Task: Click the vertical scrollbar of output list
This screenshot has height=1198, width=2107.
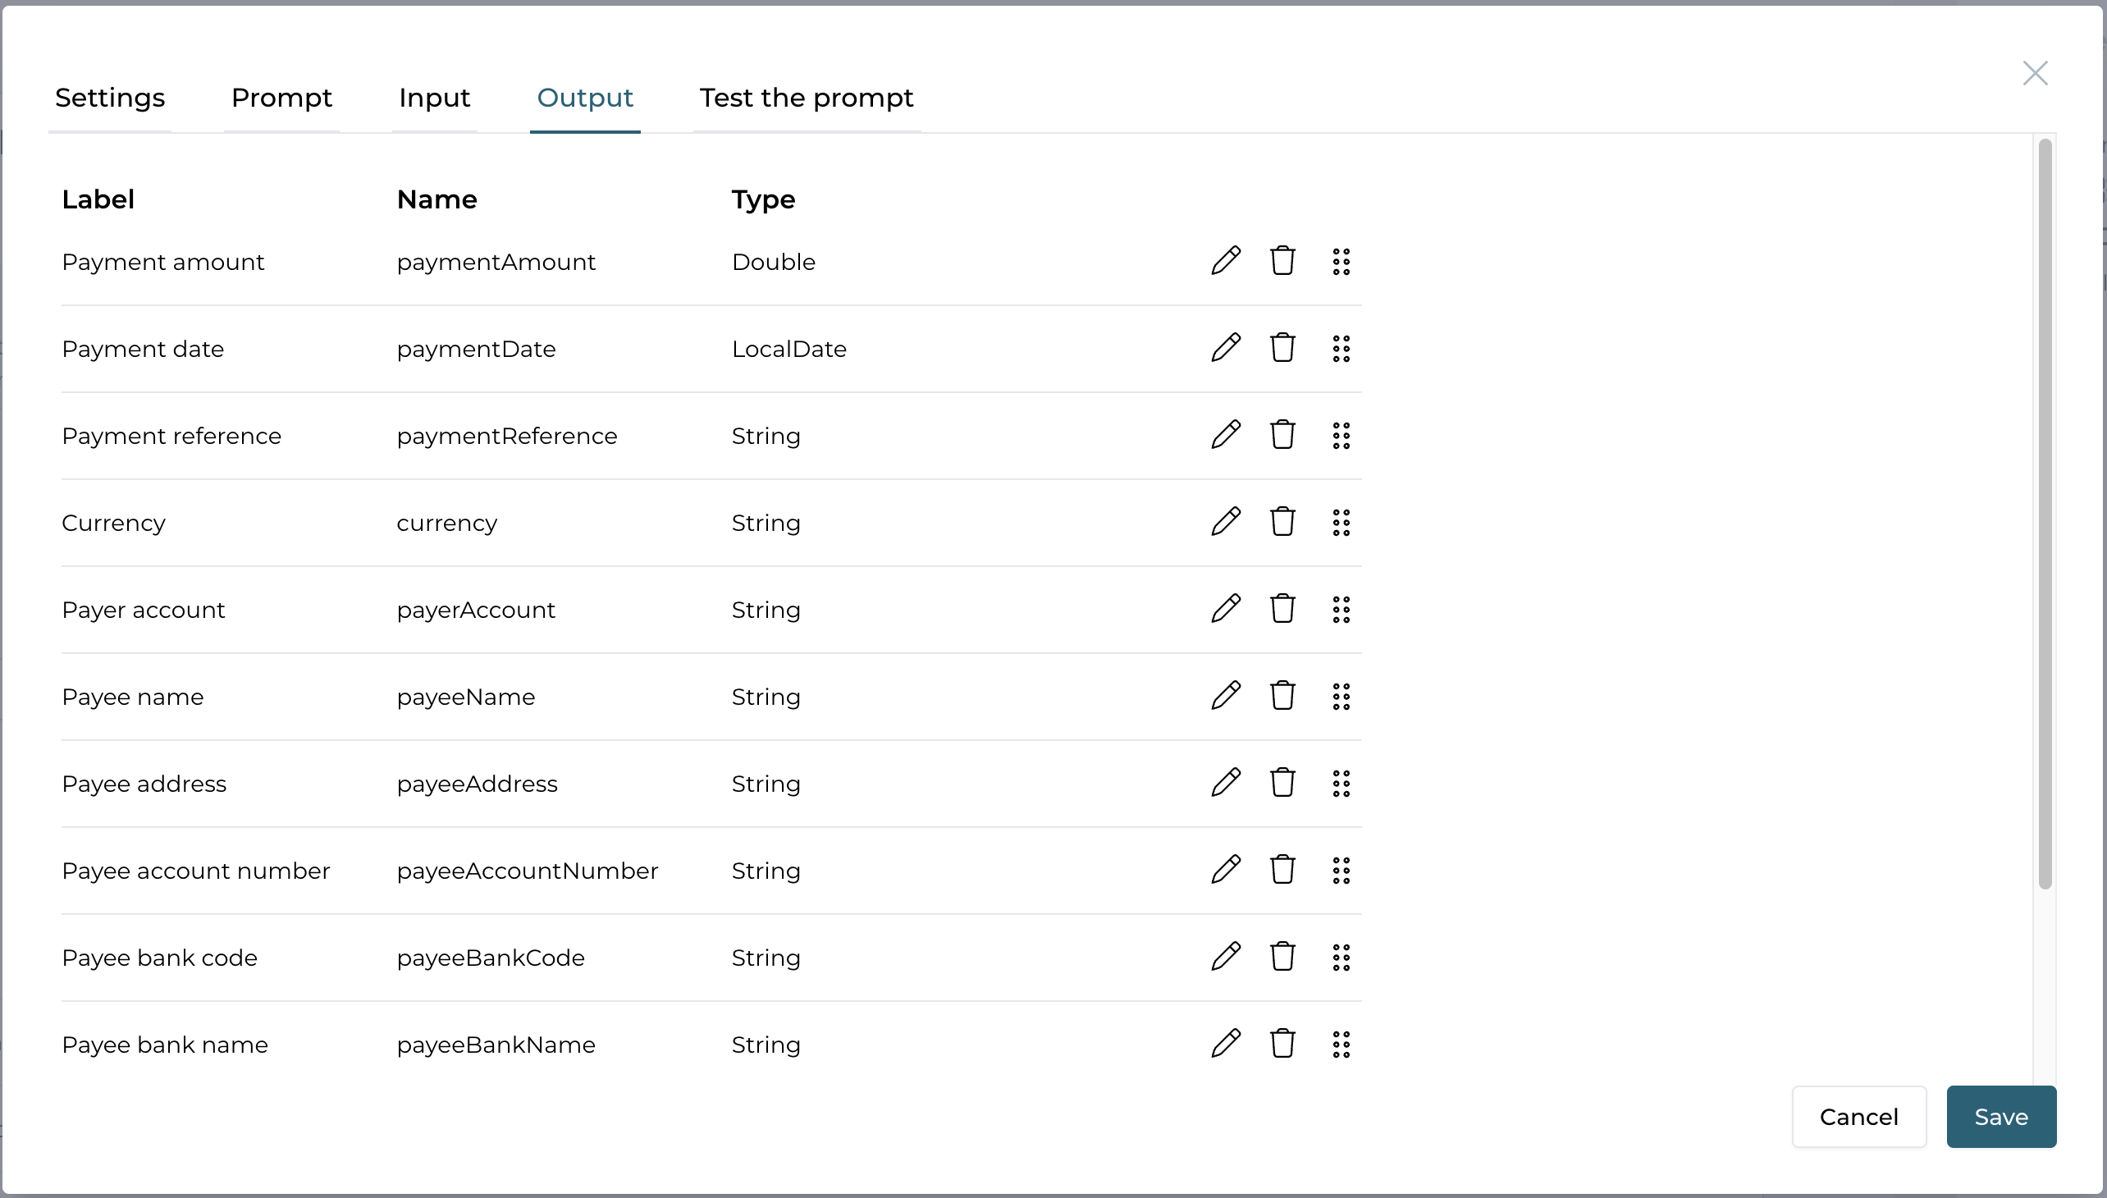Action: [x=2045, y=514]
